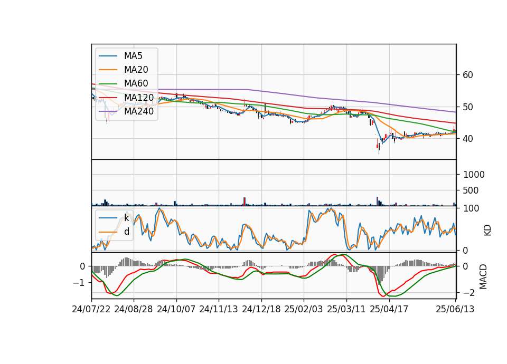The image size is (507, 364).
Task: Click the orange MA20 legend line sample
Action: [108, 70]
